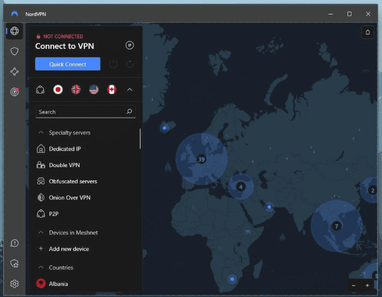382x297 pixels.
Task: Open the notifications bell icon
Action: [x=368, y=32]
